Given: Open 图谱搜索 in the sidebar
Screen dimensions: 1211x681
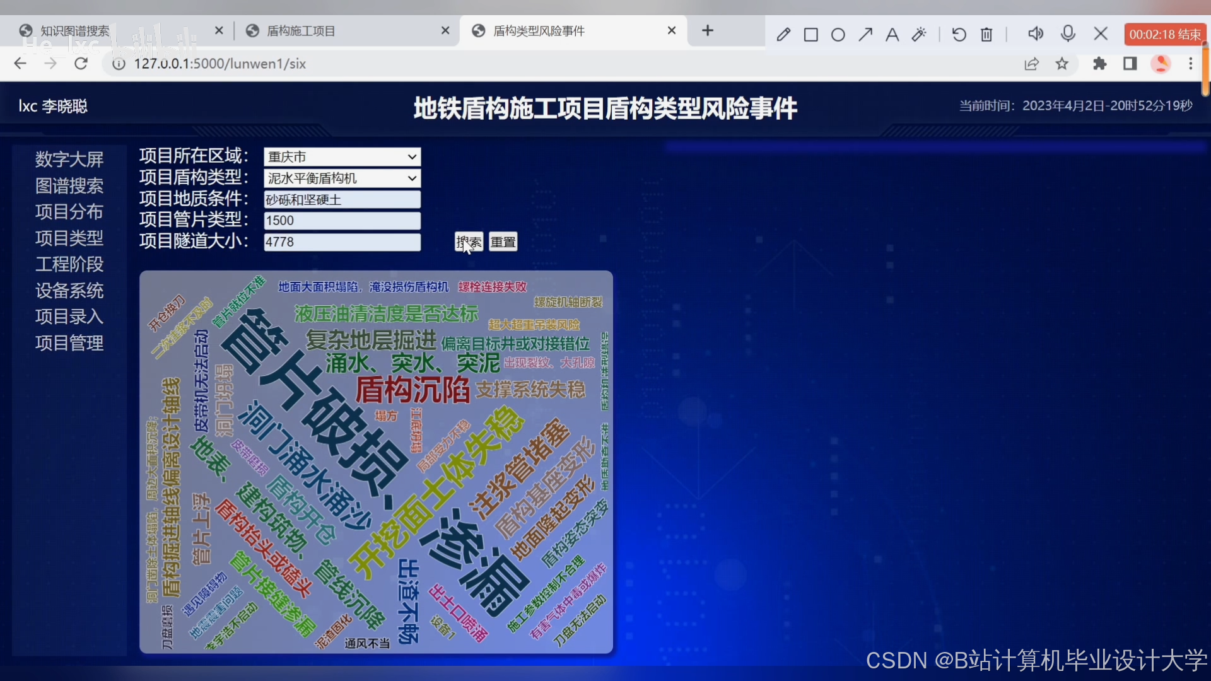Looking at the screenshot, I should [69, 186].
